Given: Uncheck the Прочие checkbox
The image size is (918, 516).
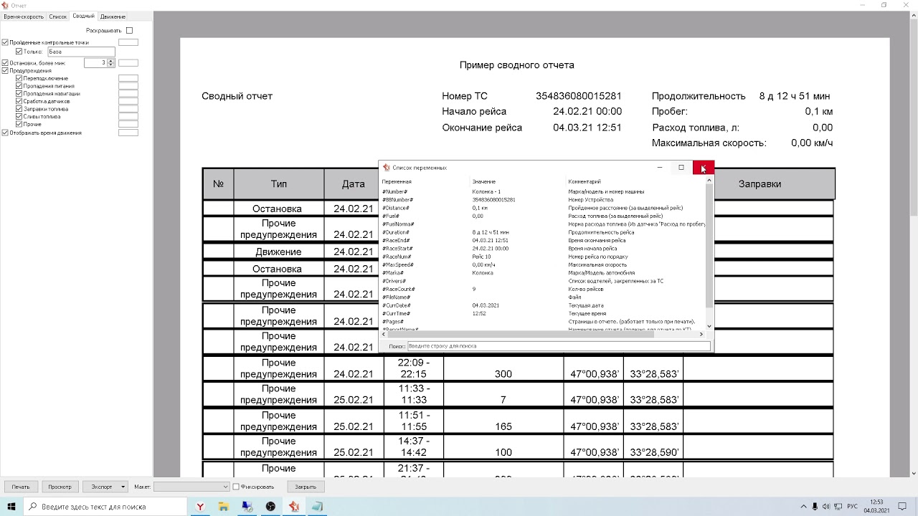Looking at the screenshot, I should 19,125.
